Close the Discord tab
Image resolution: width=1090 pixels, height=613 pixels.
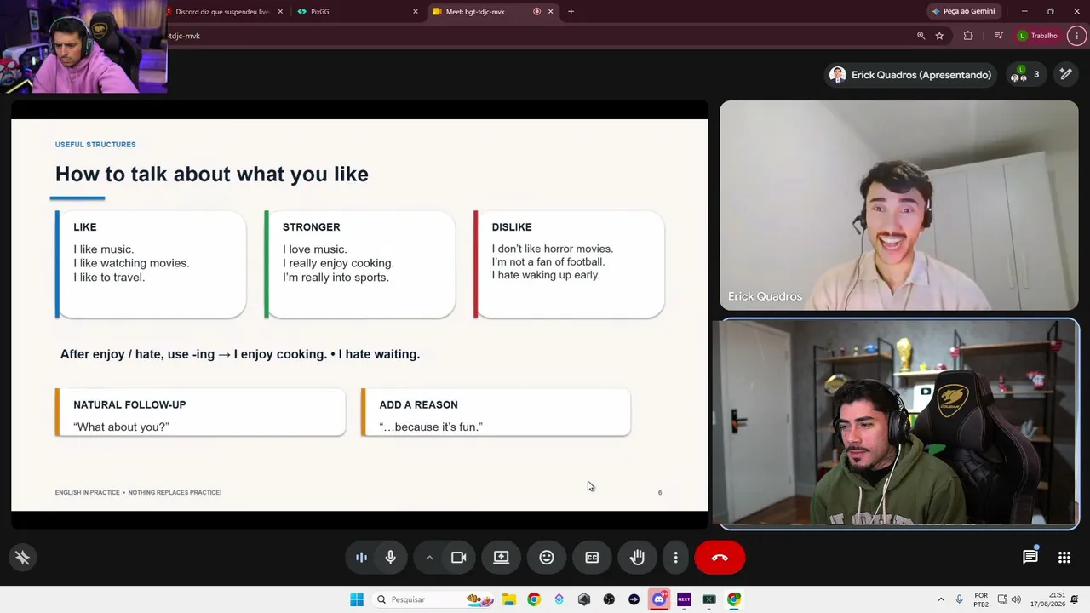tap(280, 12)
